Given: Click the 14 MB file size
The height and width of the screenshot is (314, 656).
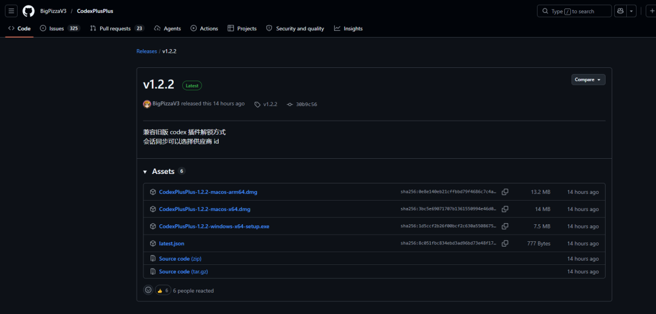Looking at the screenshot, I should point(542,209).
